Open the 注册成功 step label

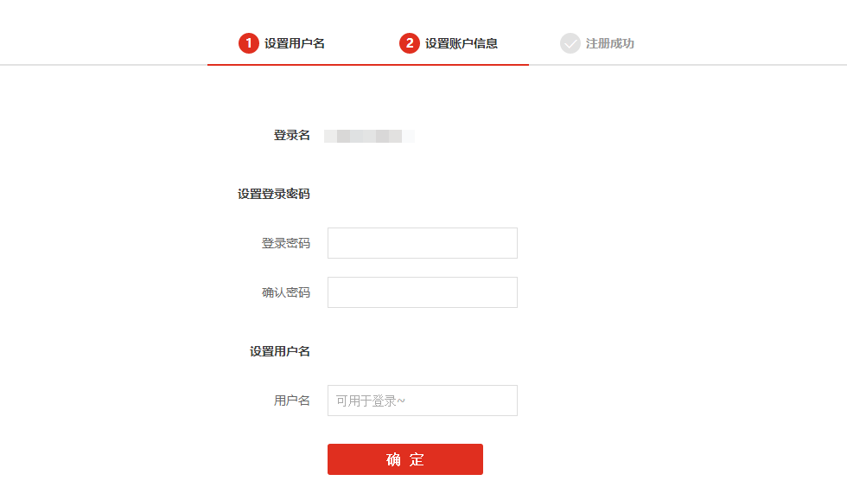click(x=610, y=43)
